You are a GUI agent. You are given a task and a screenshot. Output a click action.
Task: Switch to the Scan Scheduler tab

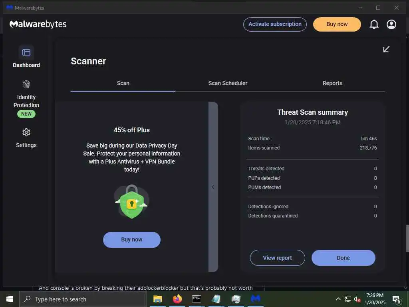[228, 83]
